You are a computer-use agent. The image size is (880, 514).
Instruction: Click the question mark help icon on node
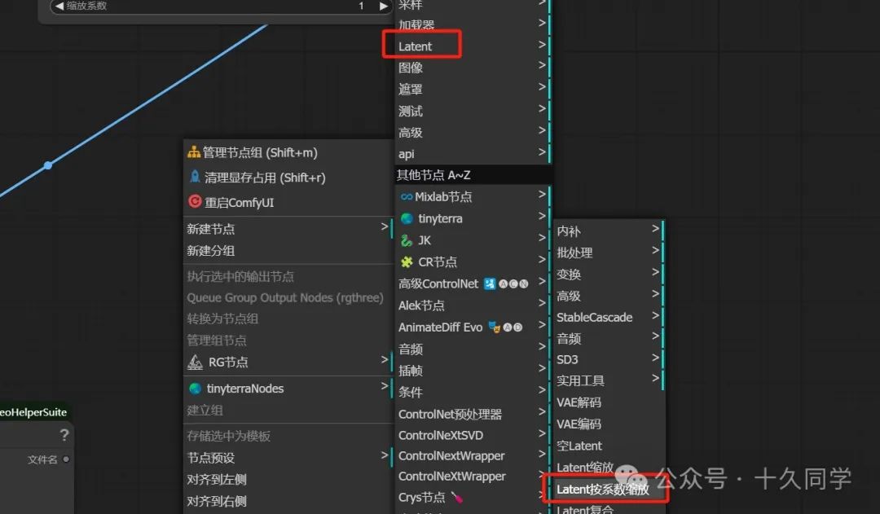(x=64, y=435)
